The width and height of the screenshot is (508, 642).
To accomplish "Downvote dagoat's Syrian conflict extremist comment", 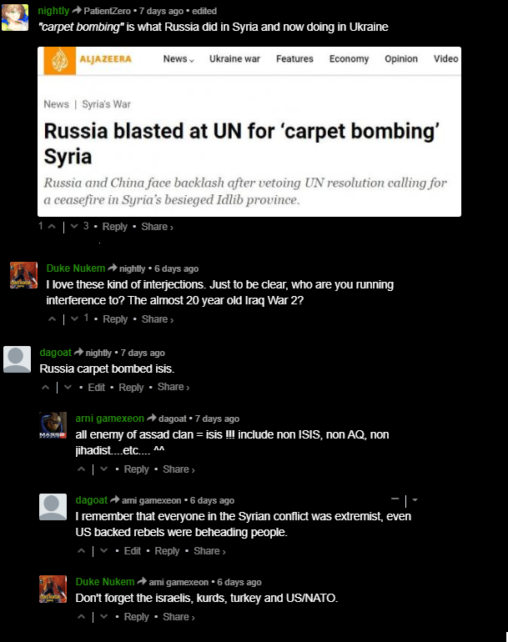I will pyautogui.click(x=104, y=551).
